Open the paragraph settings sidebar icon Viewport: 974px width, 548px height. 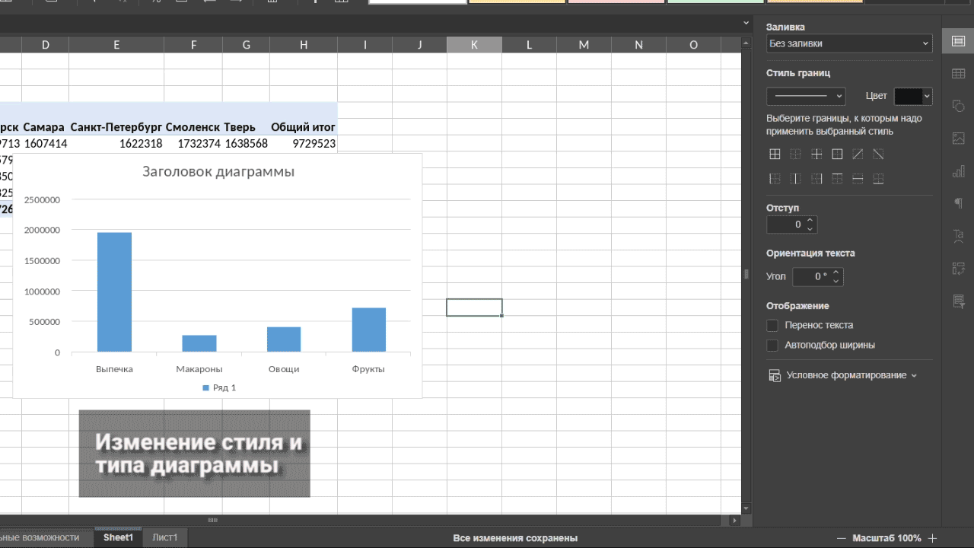click(958, 203)
